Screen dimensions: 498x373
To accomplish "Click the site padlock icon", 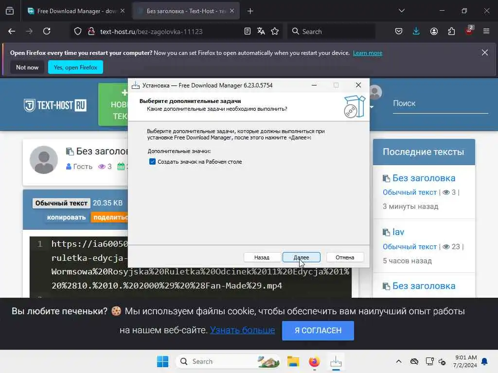I will click(x=91, y=32).
